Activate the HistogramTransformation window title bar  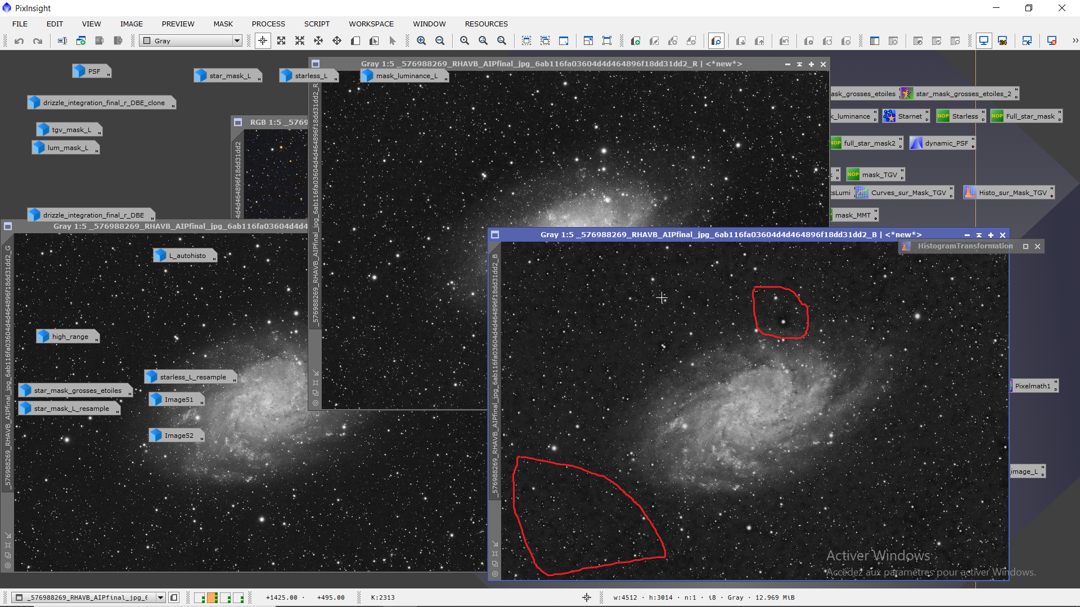[965, 246]
